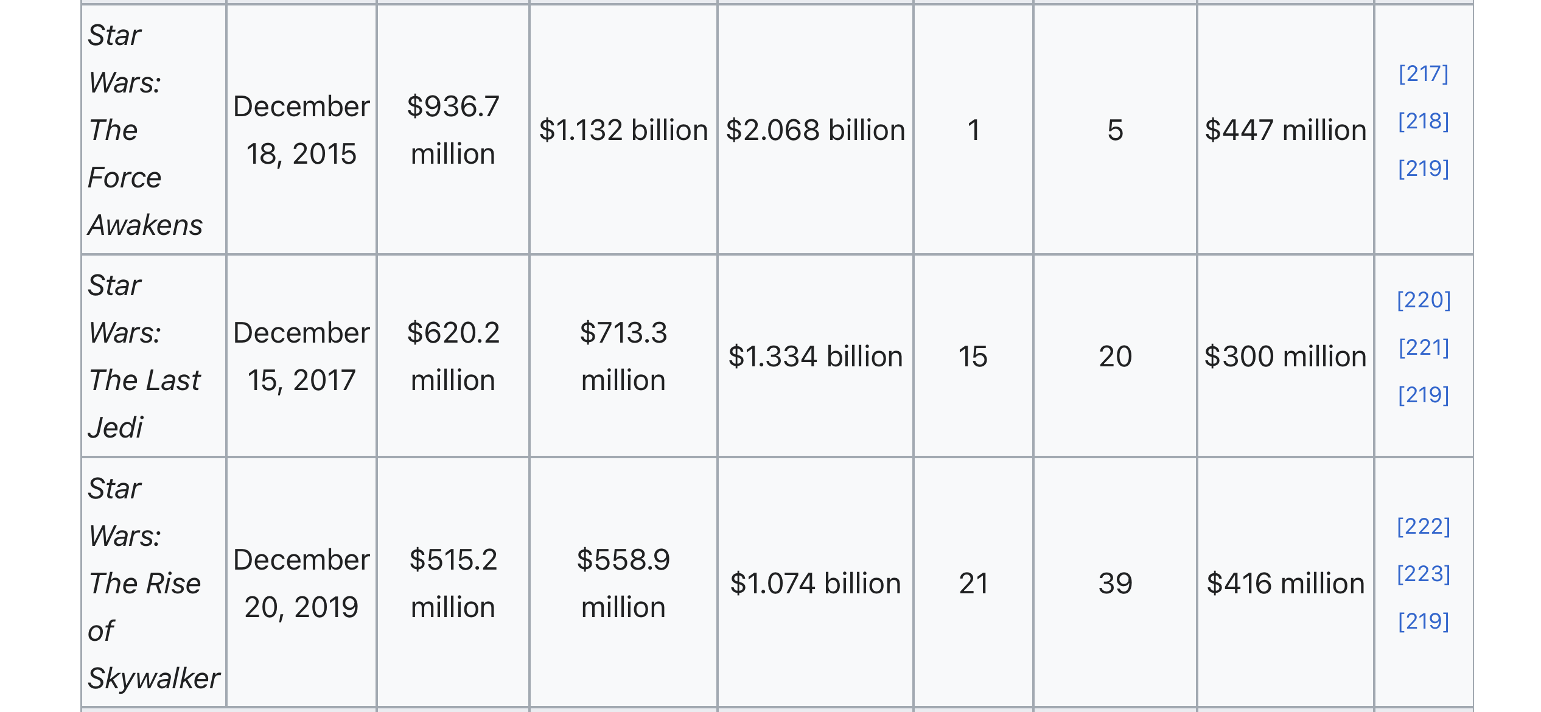
Task: Click the December 18, 2015 release date
Action: 301,130
